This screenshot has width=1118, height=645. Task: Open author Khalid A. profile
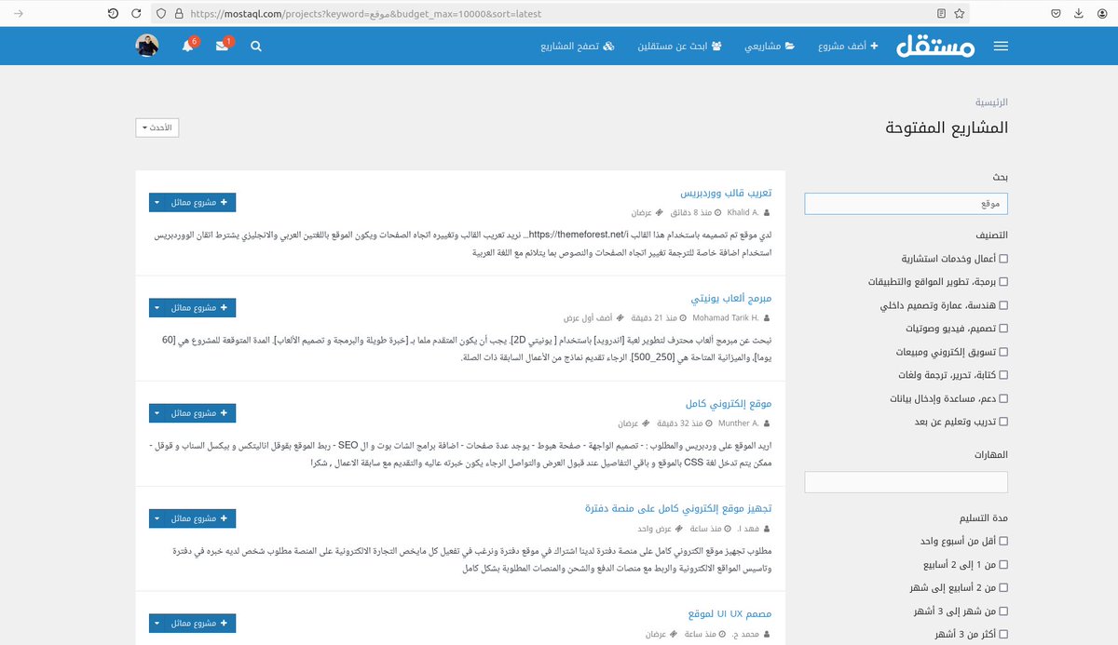coord(743,212)
